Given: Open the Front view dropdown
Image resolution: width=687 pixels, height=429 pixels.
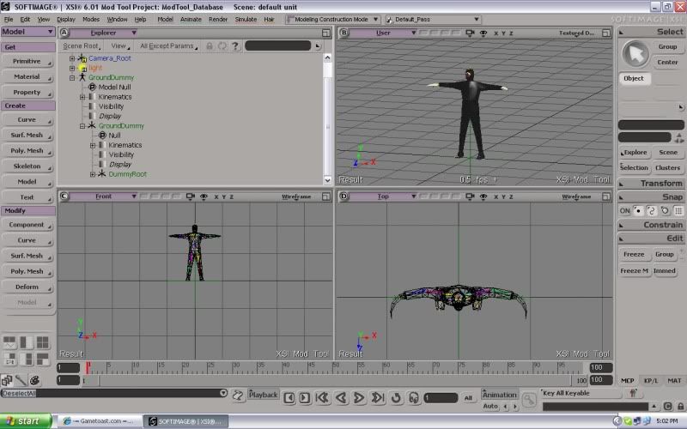Looking at the screenshot, I should click(x=104, y=196).
